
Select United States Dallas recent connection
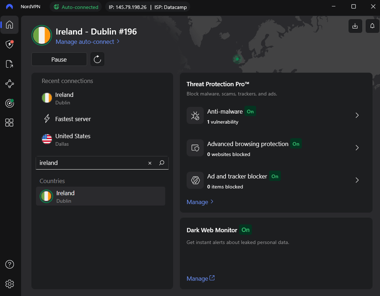(x=102, y=140)
